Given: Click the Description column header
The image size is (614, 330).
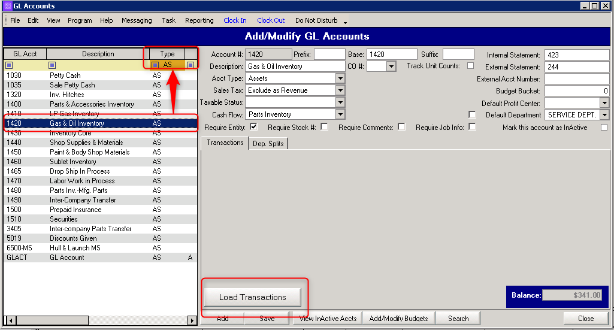Looking at the screenshot, I should click(98, 54).
